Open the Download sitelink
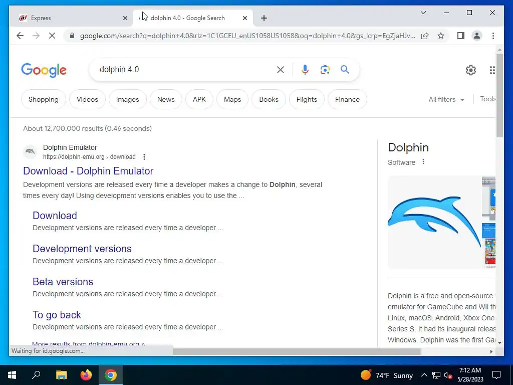Screen dimensions: 513x385 pyautogui.click(x=55, y=216)
